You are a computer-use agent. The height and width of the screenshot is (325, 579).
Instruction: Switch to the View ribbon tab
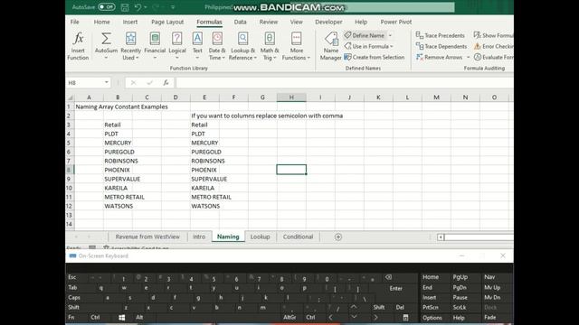296,22
